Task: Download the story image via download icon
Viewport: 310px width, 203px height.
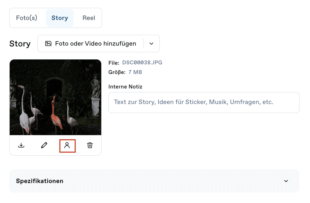Action: [x=21, y=145]
